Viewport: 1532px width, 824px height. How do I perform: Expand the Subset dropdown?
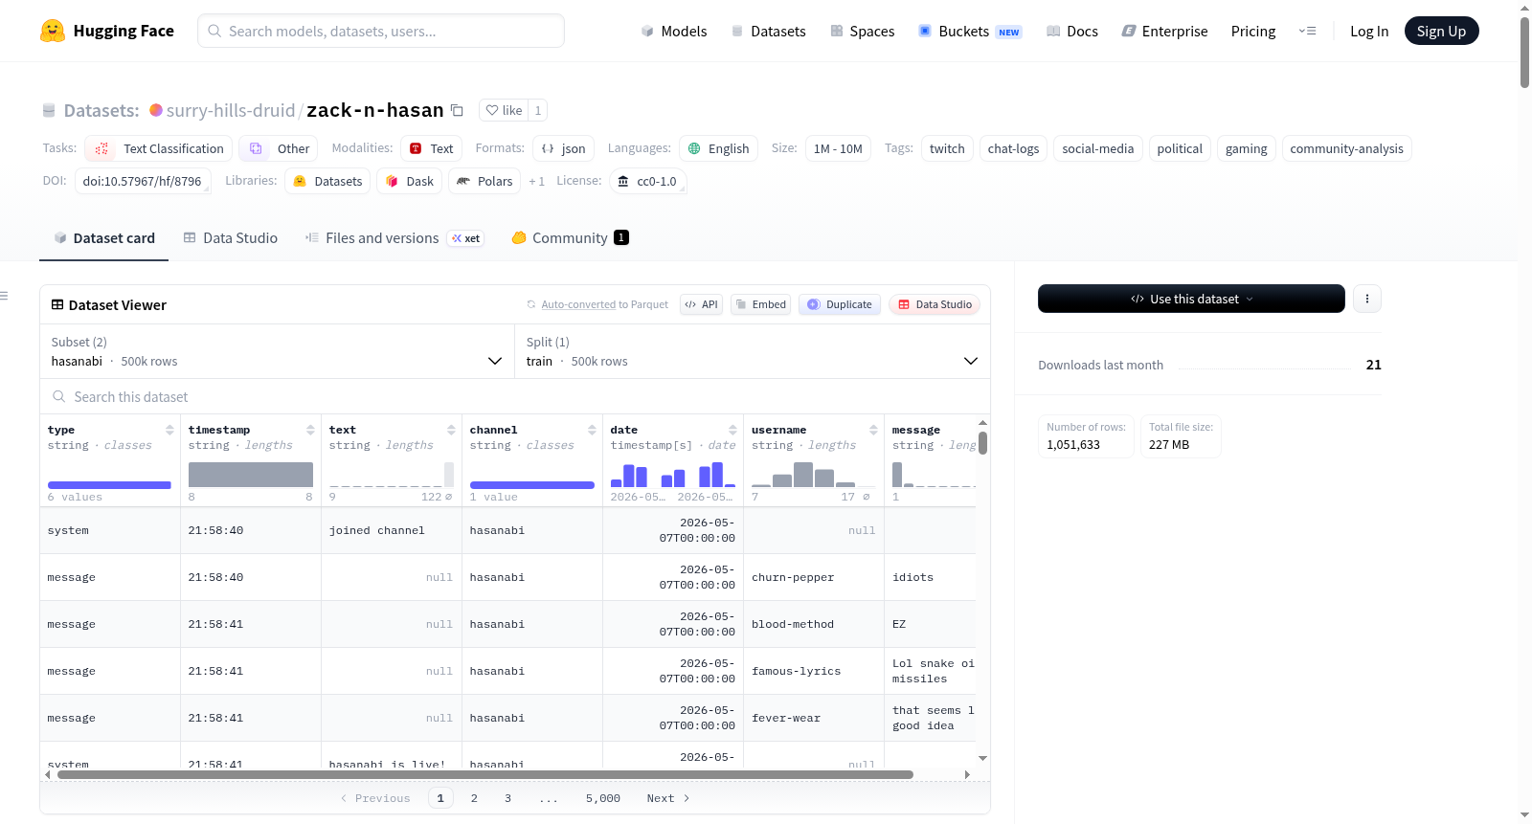(277, 351)
